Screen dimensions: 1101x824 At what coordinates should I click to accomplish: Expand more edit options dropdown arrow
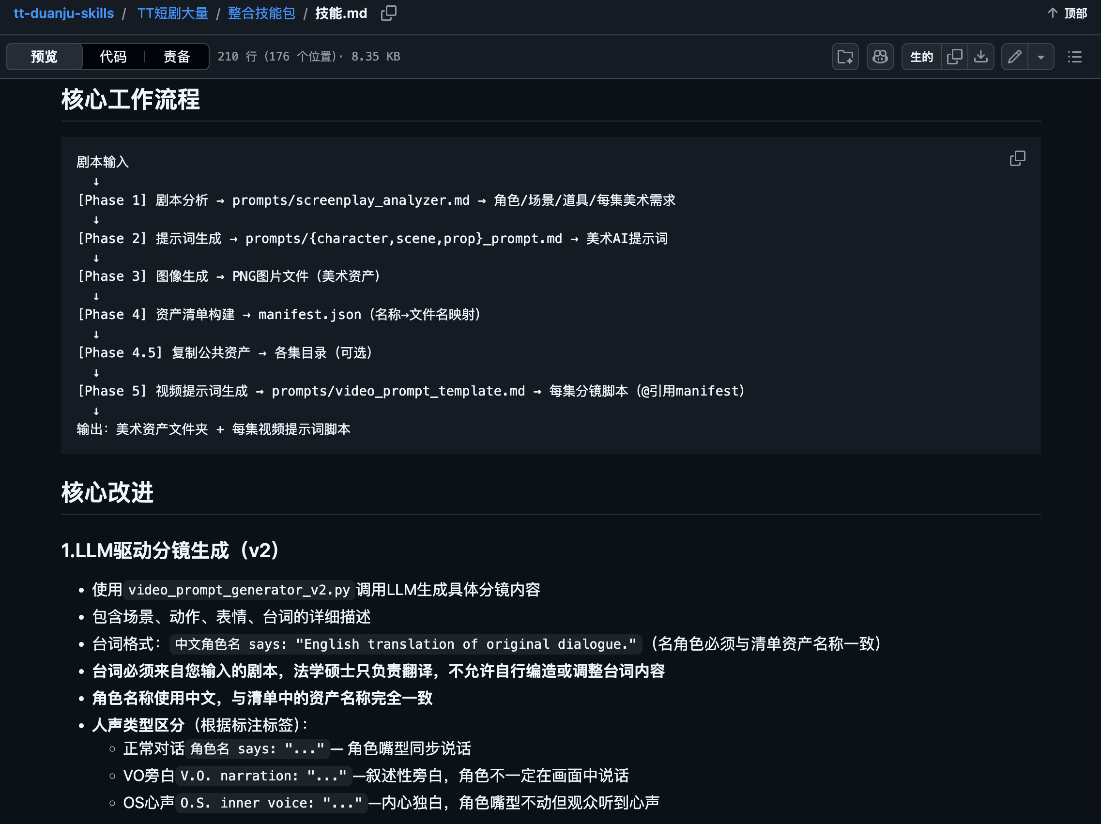[1041, 57]
